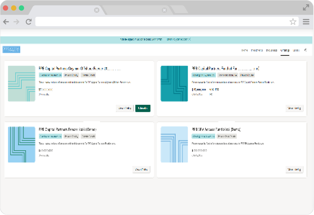Click teal status tag on Feeder 2023 card
314x215 pixels.
(50, 136)
